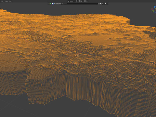This screenshot has height=117, width=156.
Task: Open the Add menu in viewport header
Action: 2,1
